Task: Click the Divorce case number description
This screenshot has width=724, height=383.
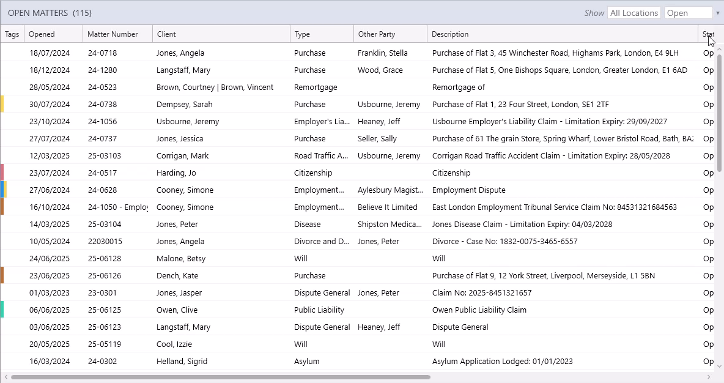Action: (x=504, y=241)
